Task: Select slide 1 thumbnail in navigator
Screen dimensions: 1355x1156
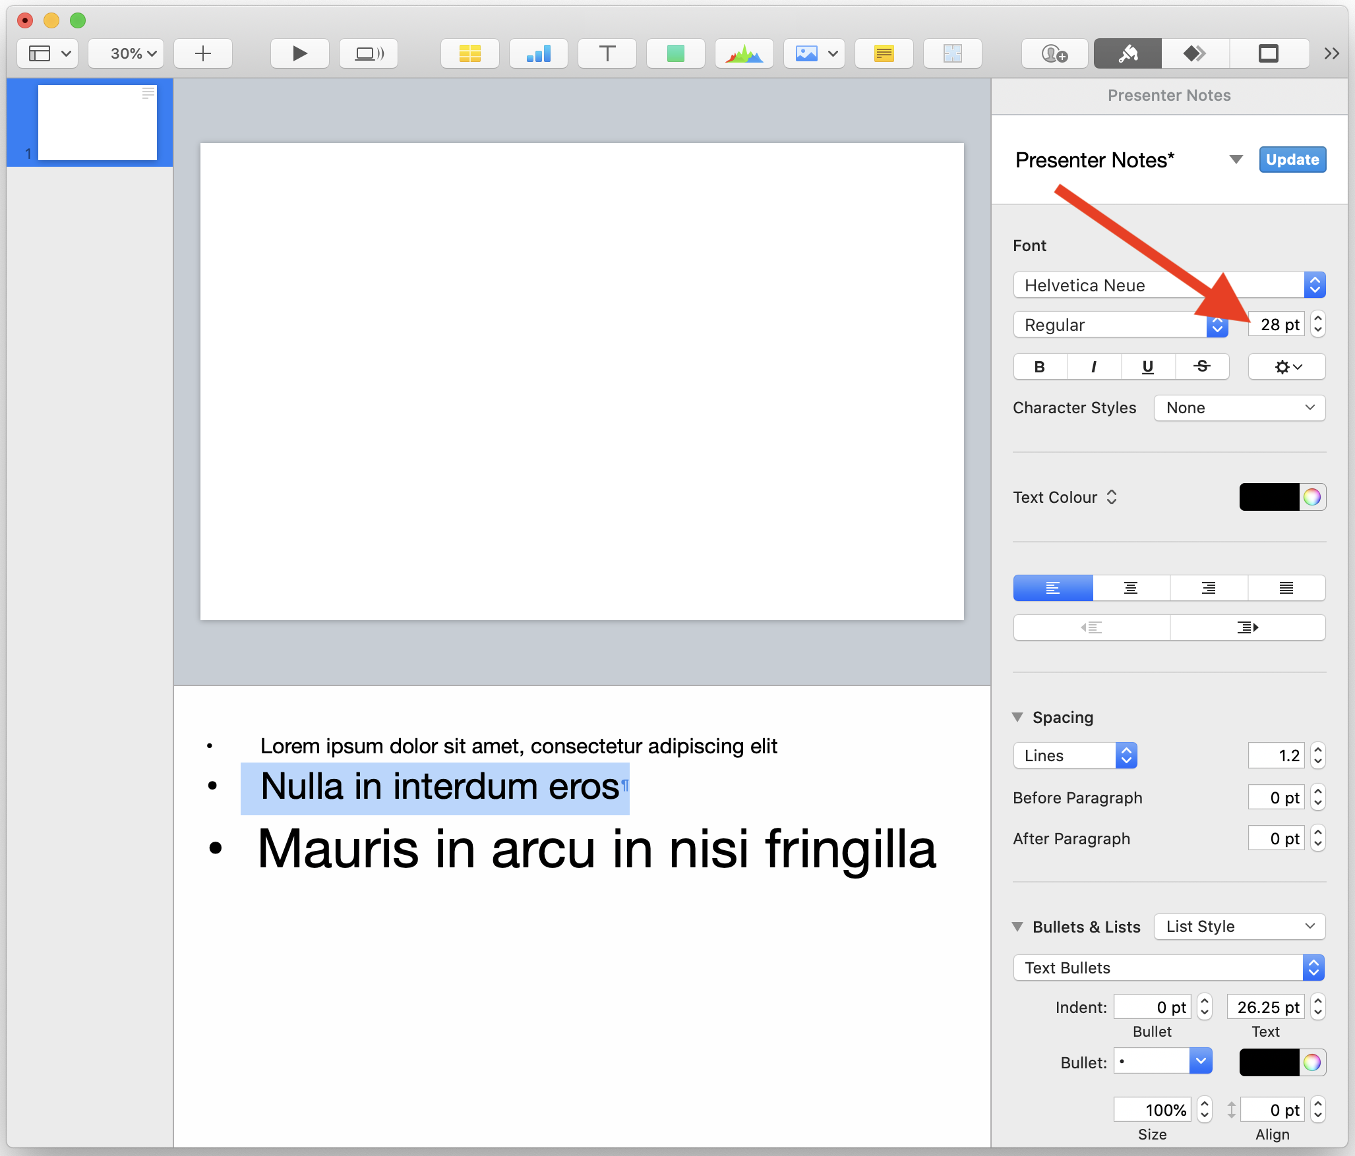Action: click(x=98, y=123)
